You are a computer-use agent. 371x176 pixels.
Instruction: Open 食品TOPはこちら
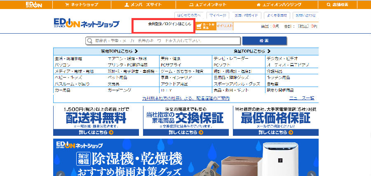[x=252, y=51]
